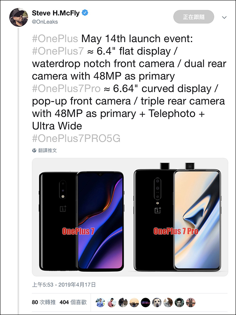This screenshot has height=315, width=236.
Task: Toggle the 正在跟隨 following button
Action: (x=194, y=17)
